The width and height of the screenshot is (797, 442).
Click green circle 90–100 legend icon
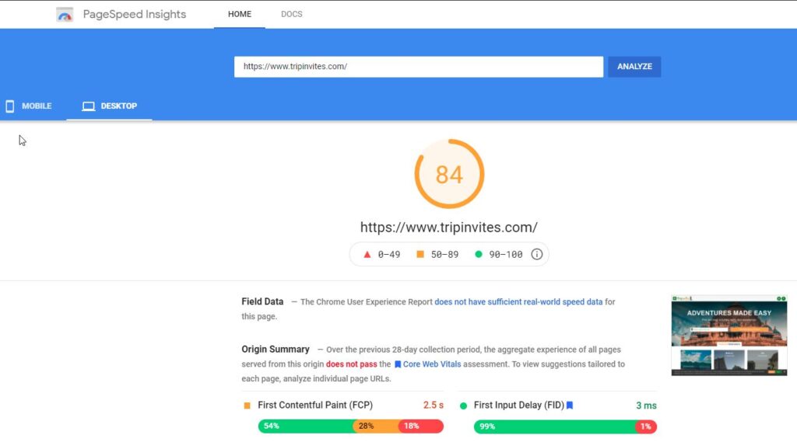coord(479,254)
